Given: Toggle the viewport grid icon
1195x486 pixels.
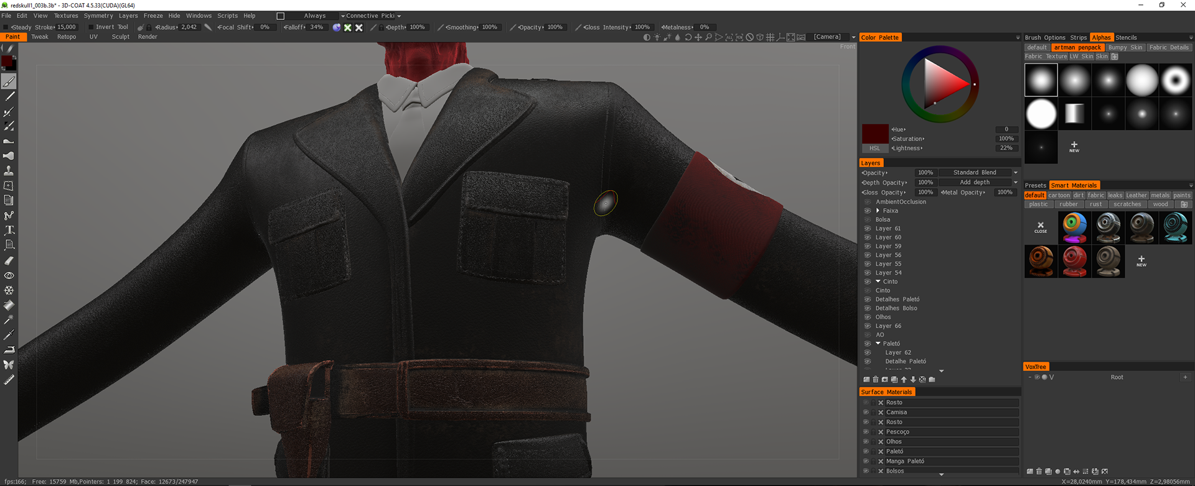Looking at the screenshot, I should tap(770, 37).
